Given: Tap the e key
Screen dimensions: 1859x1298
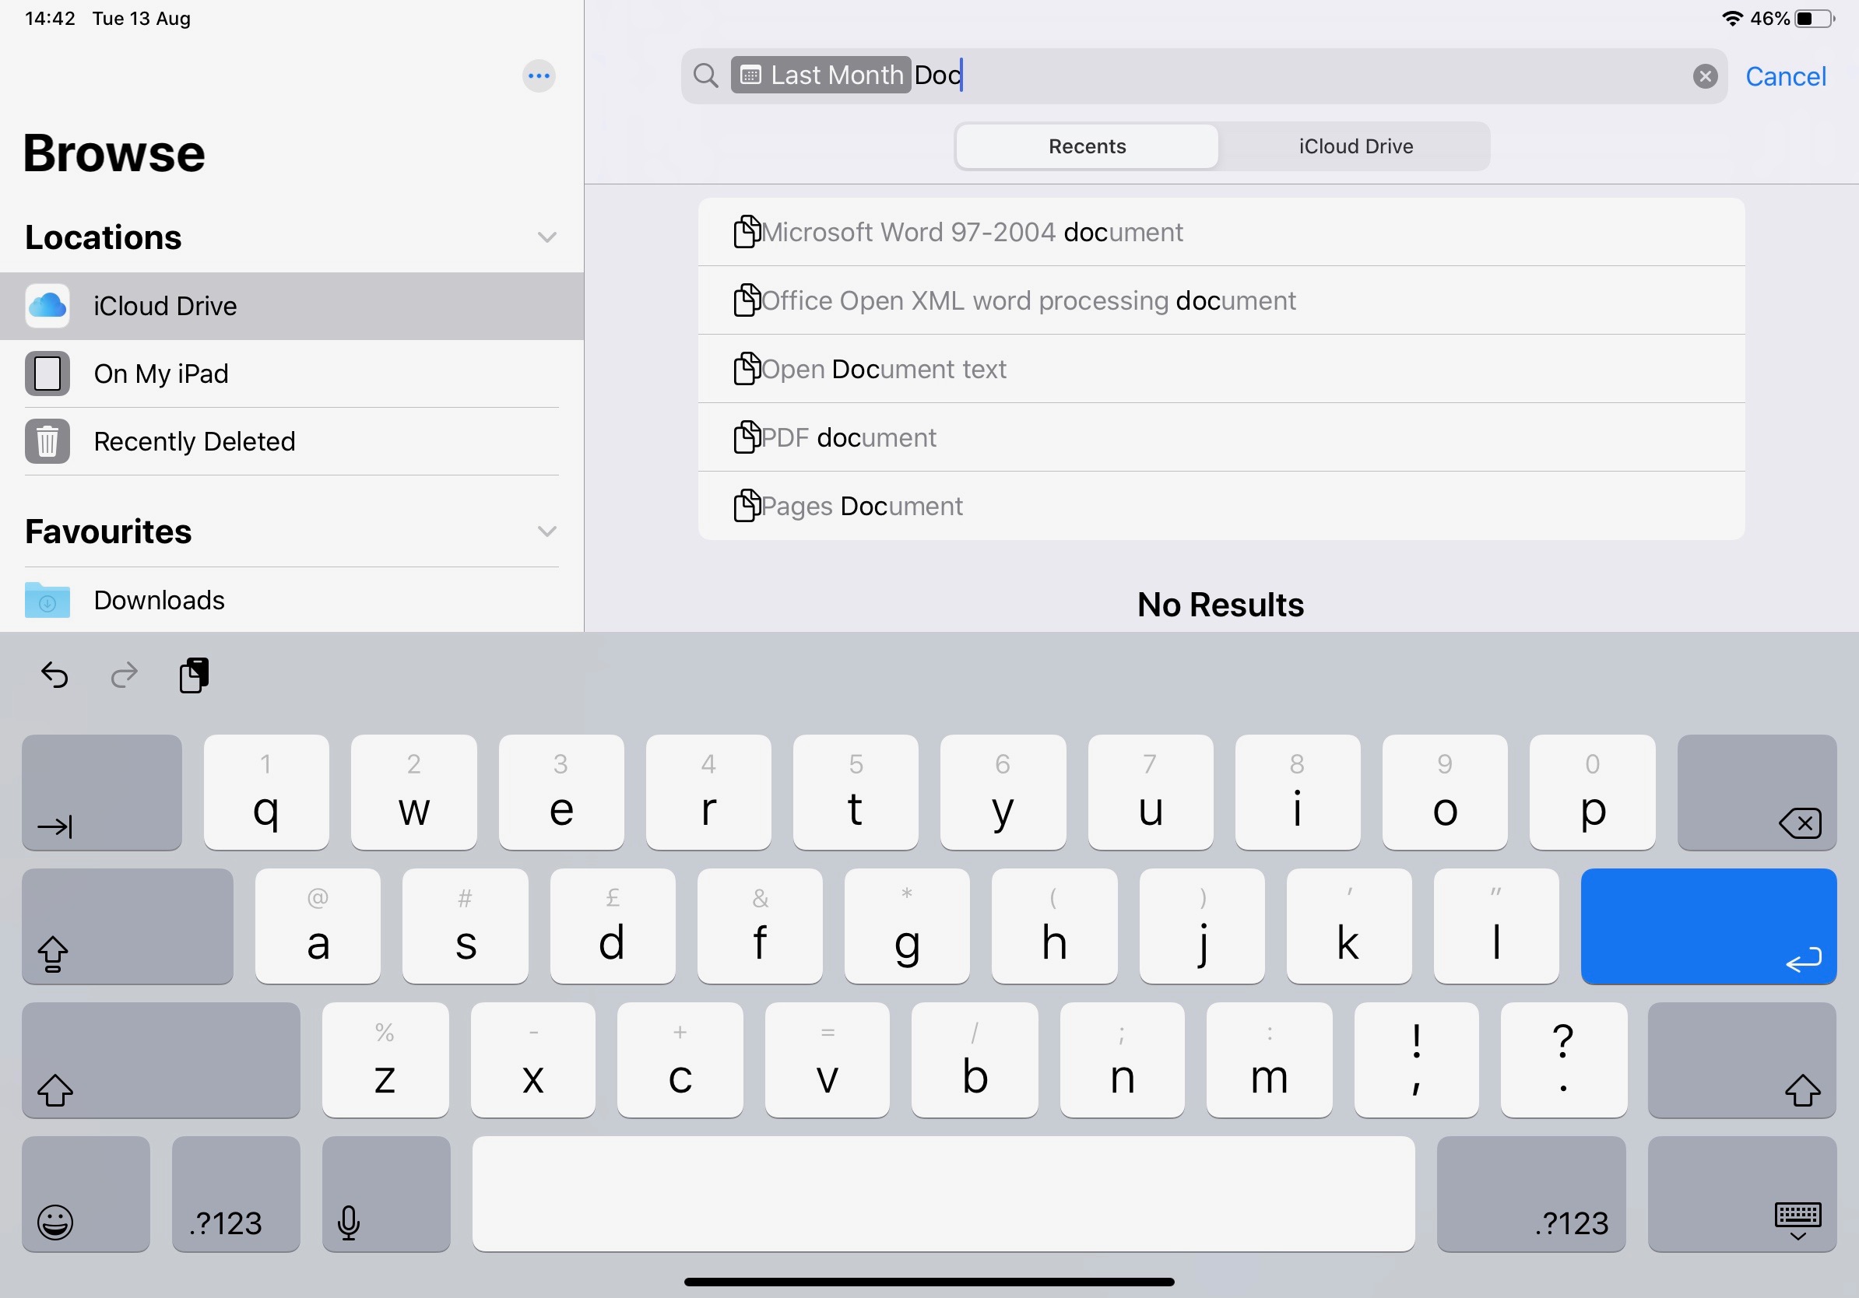Looking at the screenshot, I should point(561,793).
